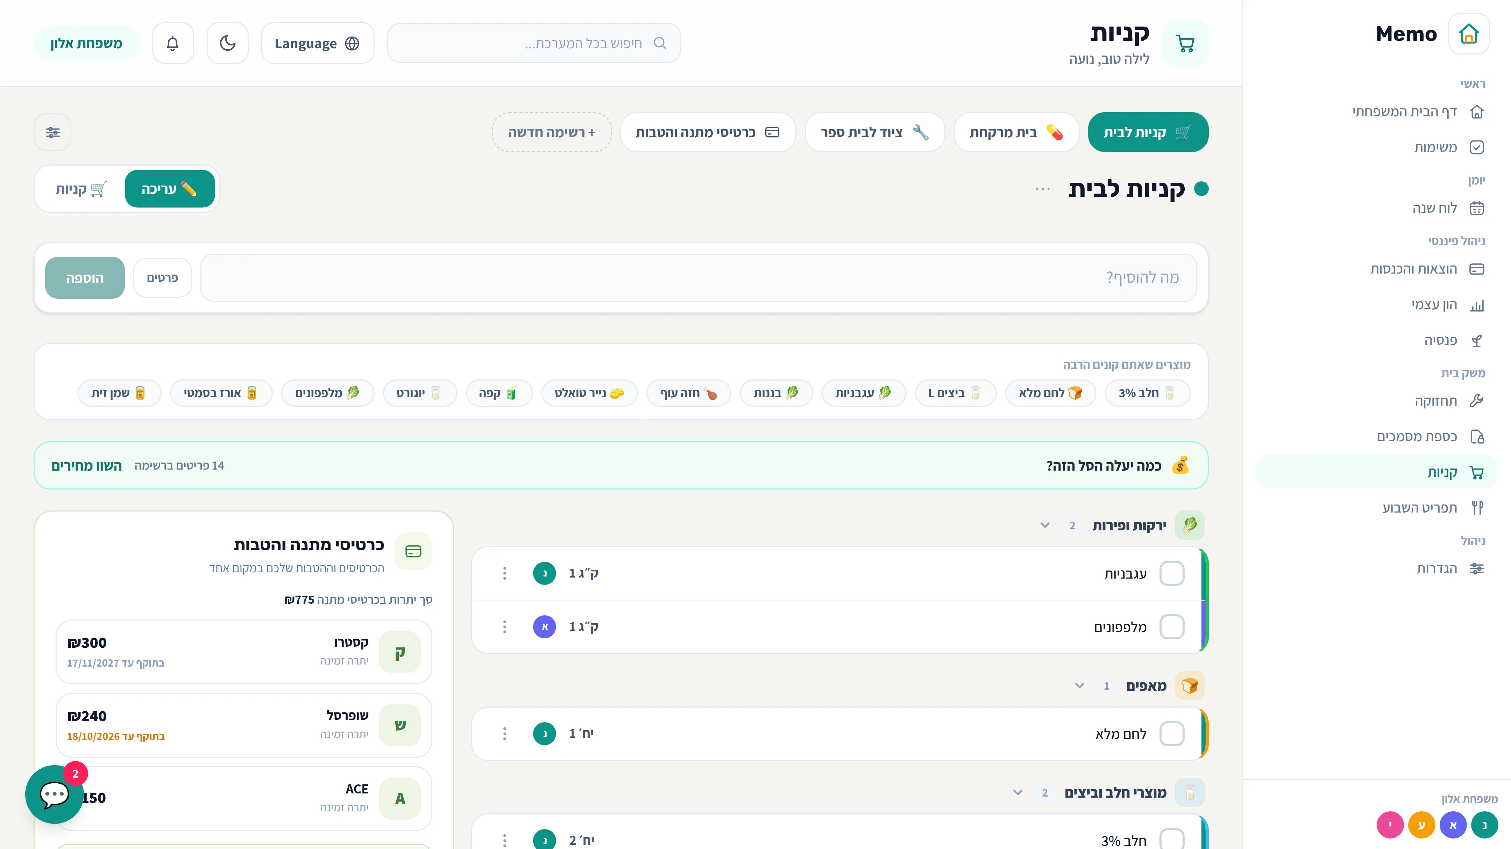Image resolution: width=1511 pixels, height=849 pixels.
Task: Open options menu for לחם מלא row
Action: coord(504,734)
